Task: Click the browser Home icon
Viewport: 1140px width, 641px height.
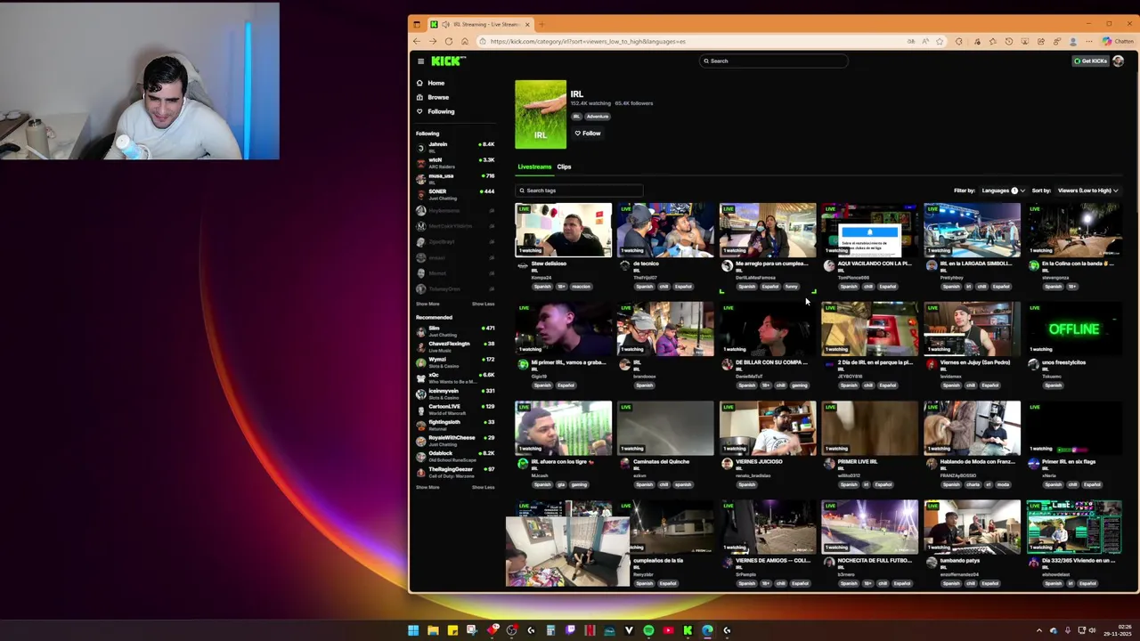Action: [464, 42]
